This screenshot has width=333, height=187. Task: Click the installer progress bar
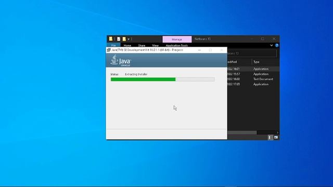[x=163, y=79]
